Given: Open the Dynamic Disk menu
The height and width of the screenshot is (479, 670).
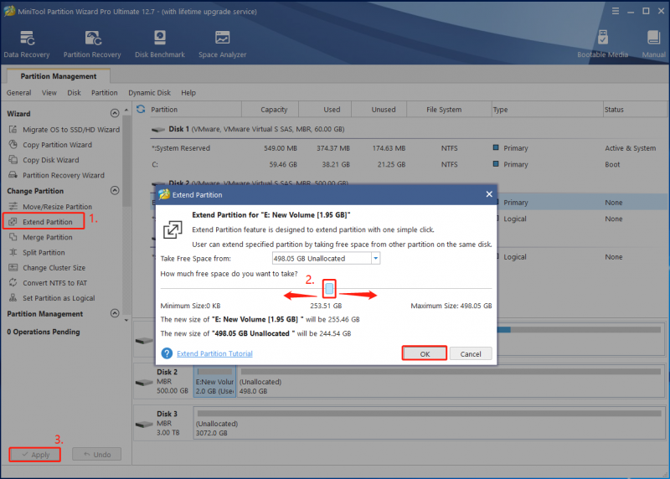Looking at the screenshot, I should pyautogui.click(x=149, y=93).
